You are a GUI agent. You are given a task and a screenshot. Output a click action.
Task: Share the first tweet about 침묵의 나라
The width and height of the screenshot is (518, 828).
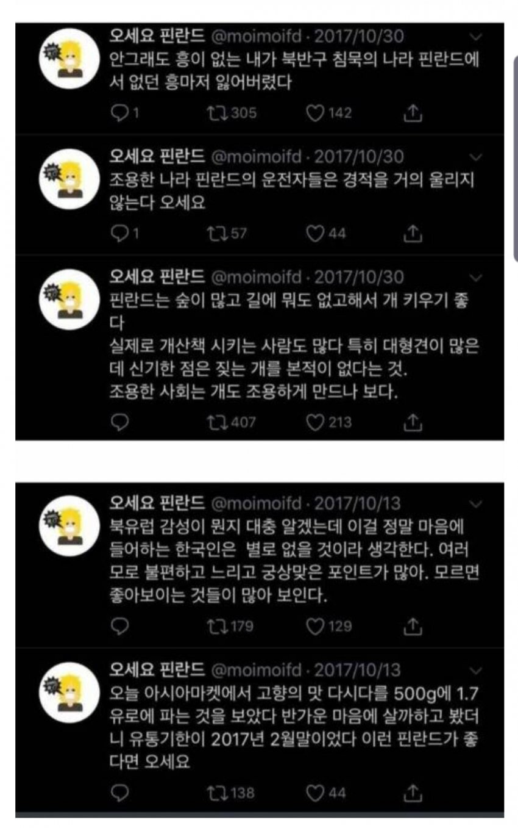click(413, 113)
